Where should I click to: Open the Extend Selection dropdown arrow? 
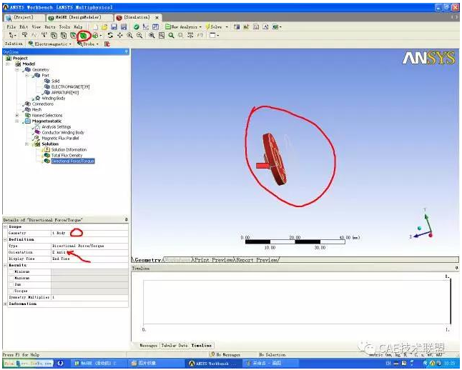(101, 36)
